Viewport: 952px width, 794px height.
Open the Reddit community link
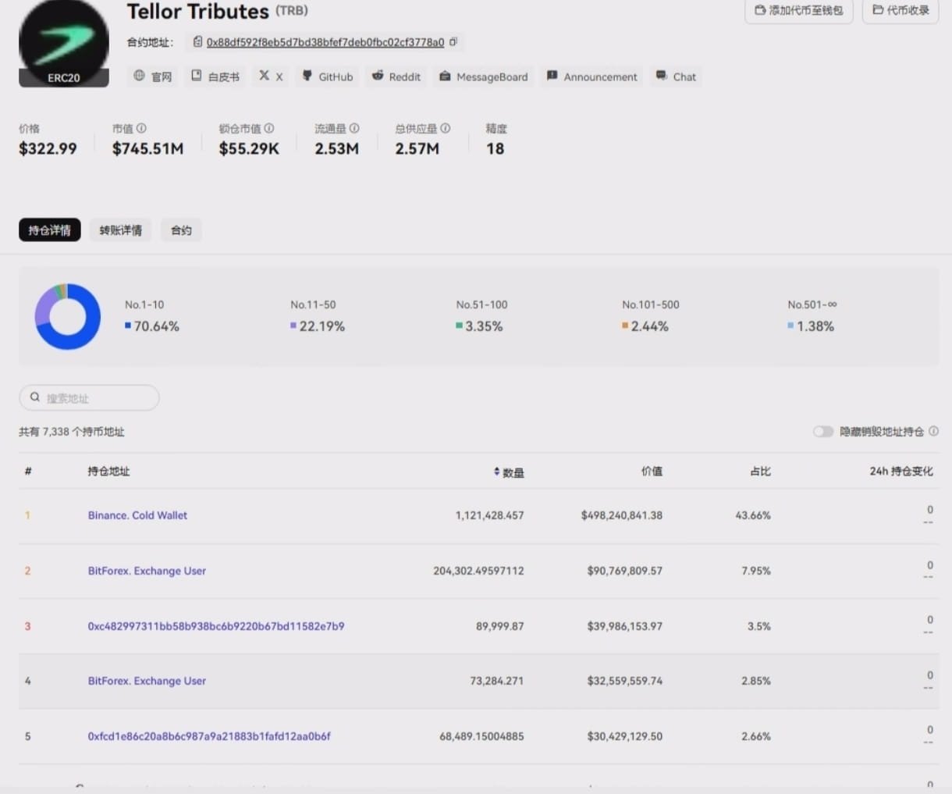[x=396, y=77]
